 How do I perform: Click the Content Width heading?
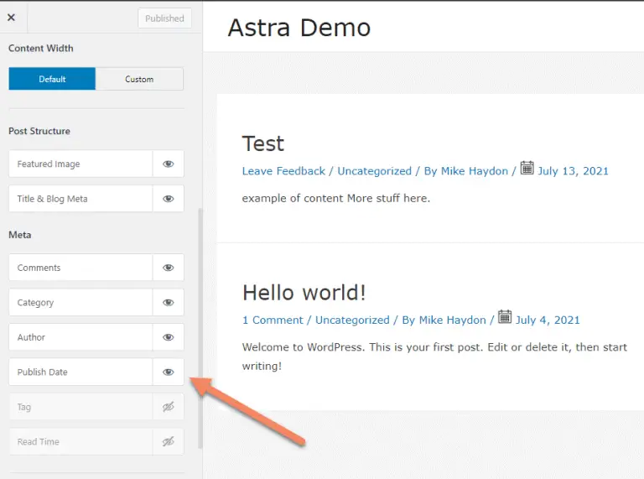40,49
